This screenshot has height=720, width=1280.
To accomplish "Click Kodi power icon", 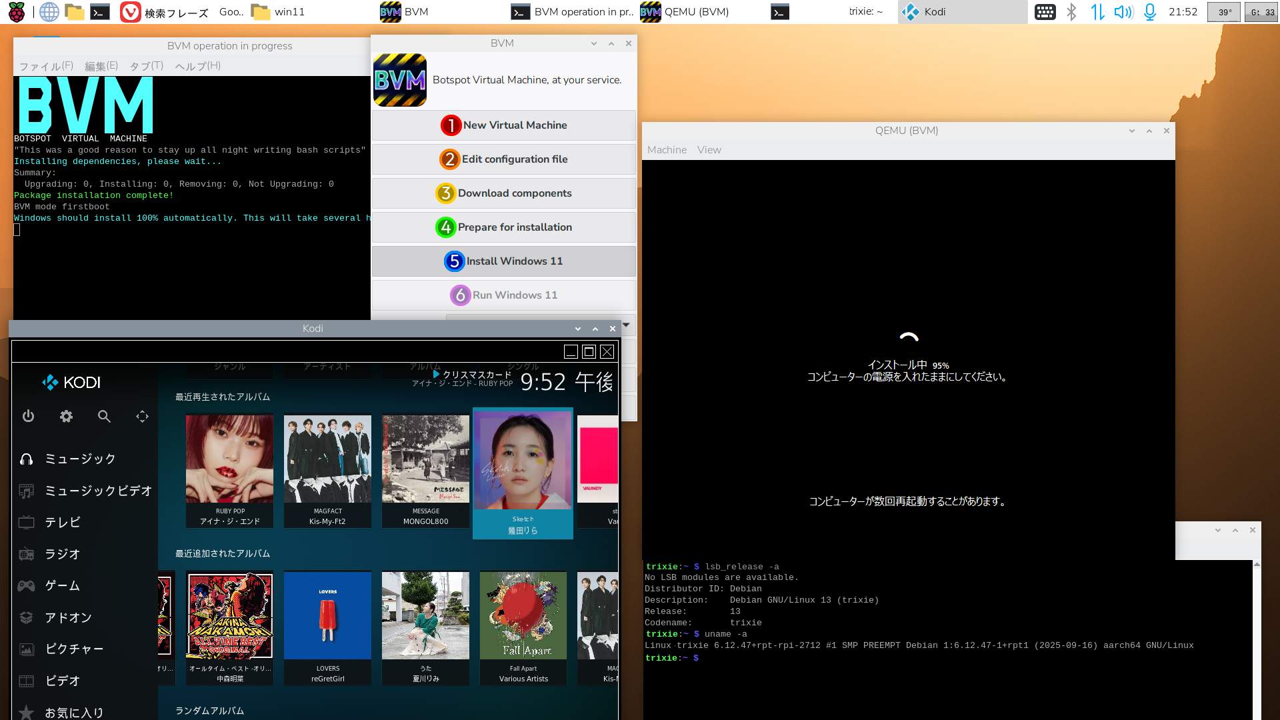I will (28, 417).
